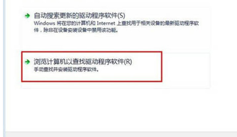Click green arrow beside 自动搜索更新的驱动程序软件
Image resolution: width=237 pixels, height=137 pixels.
point(27,16)
